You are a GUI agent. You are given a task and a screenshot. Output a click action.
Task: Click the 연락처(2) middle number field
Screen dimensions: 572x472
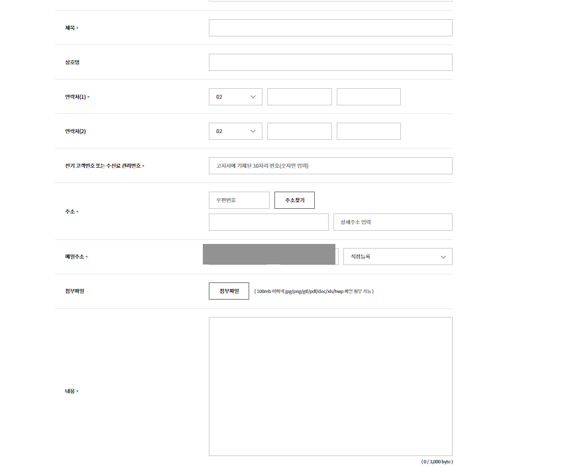pyautogui.click(x=300, y=131)
